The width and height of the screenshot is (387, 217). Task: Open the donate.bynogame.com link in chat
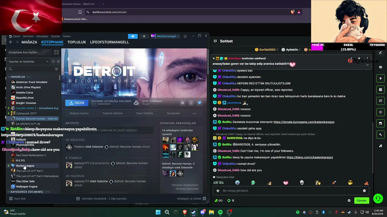click(304, 122)
